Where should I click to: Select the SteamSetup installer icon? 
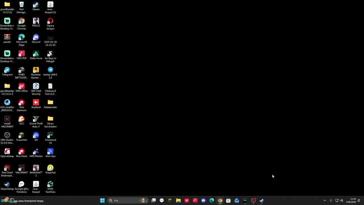7,186
